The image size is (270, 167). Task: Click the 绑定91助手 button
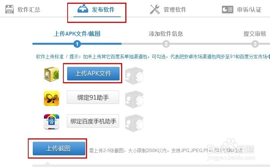[93, 97]
